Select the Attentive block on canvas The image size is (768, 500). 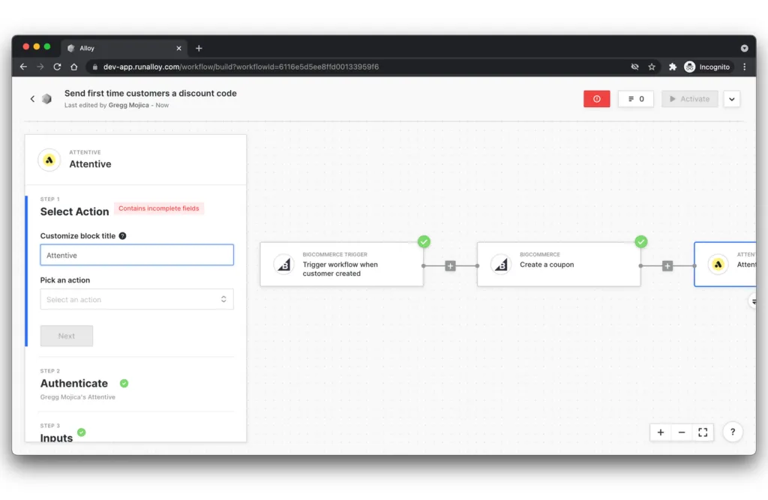coord(725,265)
